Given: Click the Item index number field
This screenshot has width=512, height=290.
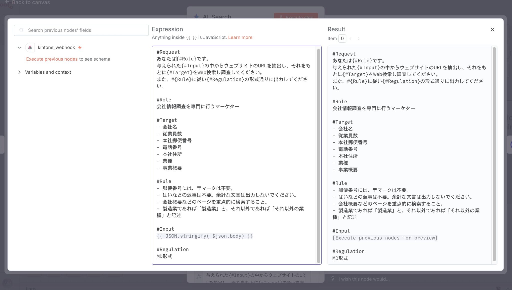Looking at the screenshot, I should pos(342,38).
